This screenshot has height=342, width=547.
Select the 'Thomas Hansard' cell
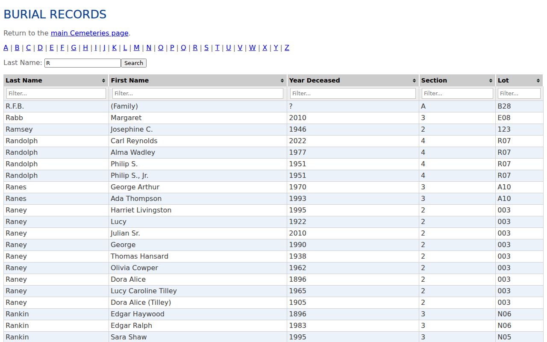198,256
